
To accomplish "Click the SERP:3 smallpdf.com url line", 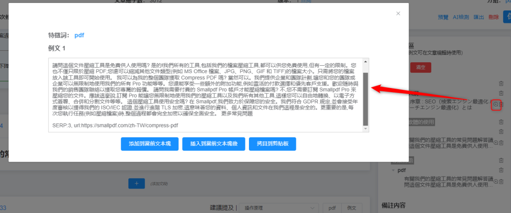I will 115,125.
